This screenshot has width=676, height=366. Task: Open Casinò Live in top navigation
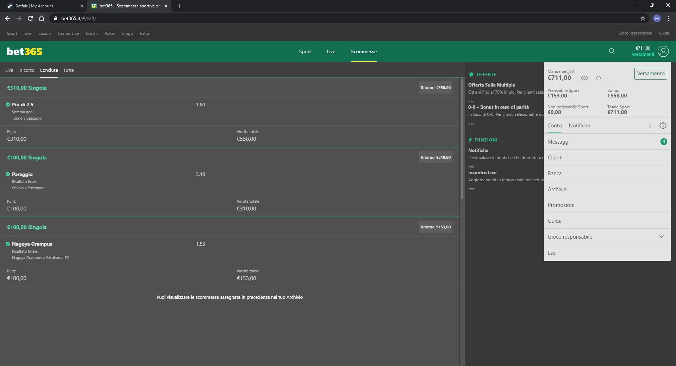[68, 33]
